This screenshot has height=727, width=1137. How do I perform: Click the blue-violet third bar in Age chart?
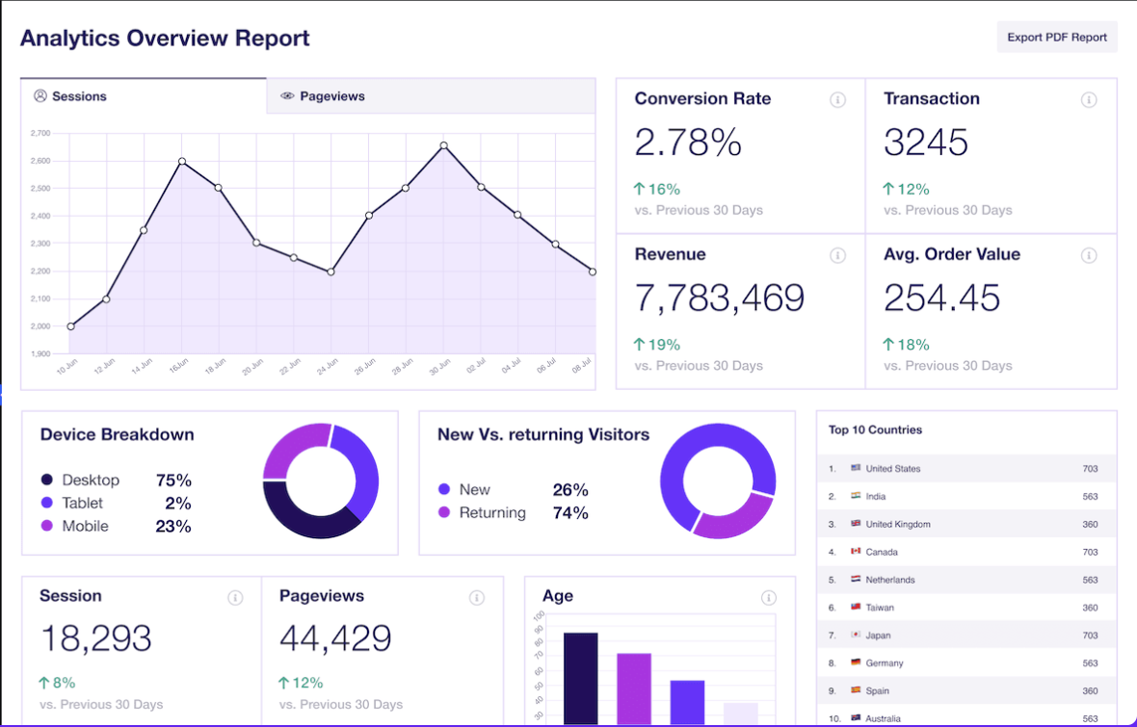click(x=687, y=702)
